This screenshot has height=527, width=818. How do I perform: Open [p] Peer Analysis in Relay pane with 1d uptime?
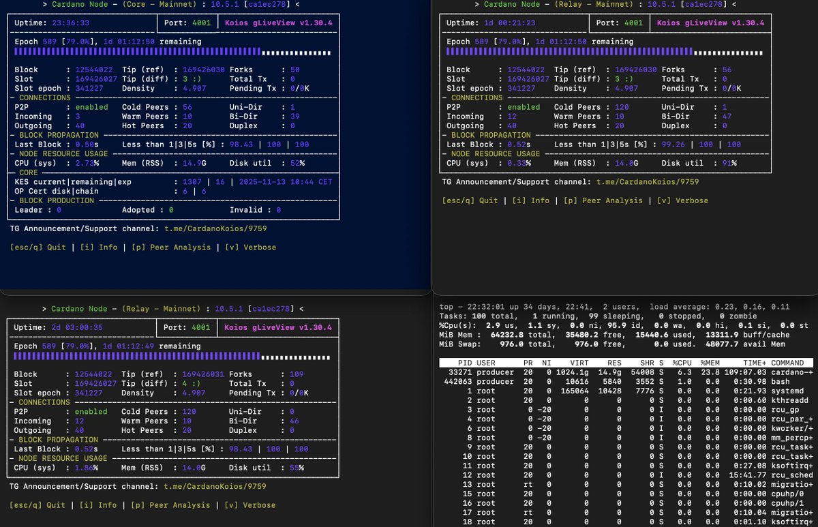(x=604, y=200)
